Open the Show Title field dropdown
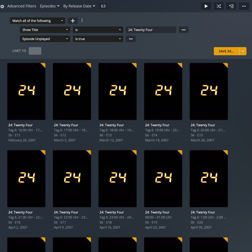252x252 pixels. click(45, 30)
